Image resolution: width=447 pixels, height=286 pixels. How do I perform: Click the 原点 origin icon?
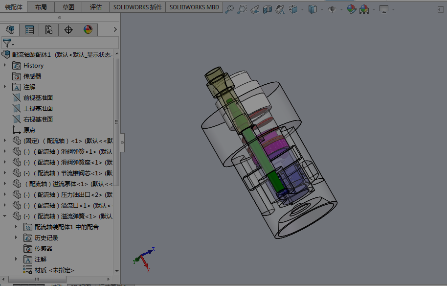click(17, 130)
